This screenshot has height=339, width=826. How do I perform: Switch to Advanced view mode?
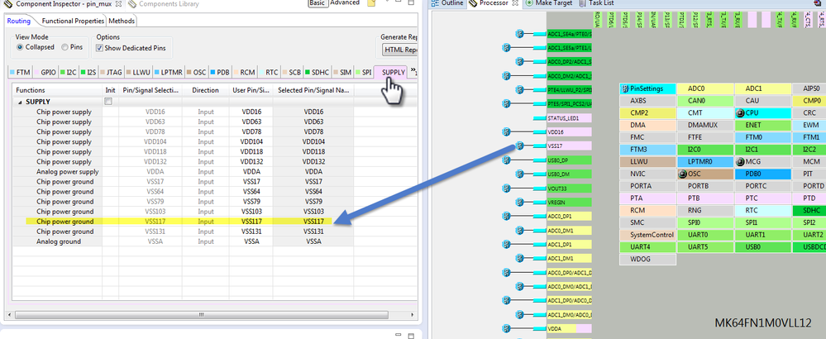[345, 3]
